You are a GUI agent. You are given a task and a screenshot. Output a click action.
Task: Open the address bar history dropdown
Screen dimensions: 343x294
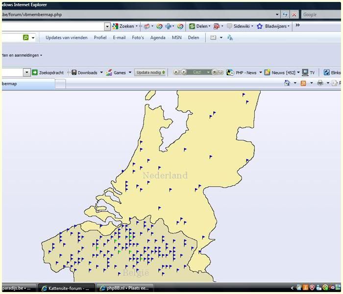pyautogui.click(x=277, y=15)
